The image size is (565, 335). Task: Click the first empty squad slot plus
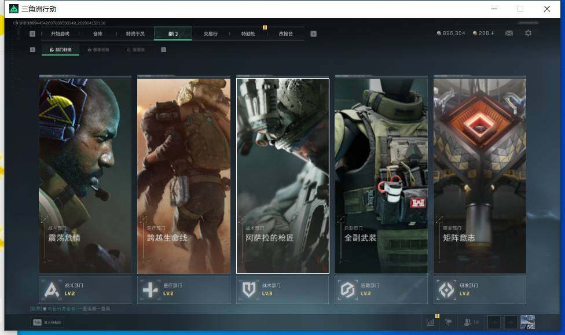(494, 322)
